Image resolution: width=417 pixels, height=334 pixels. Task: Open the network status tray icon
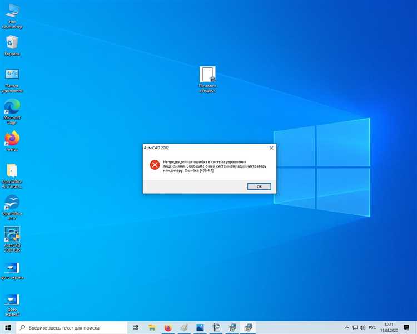[355, 328]
